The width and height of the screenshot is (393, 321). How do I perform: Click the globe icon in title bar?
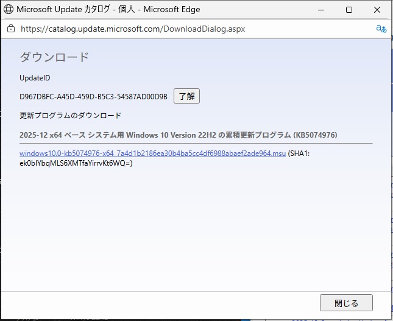point(9,9)
